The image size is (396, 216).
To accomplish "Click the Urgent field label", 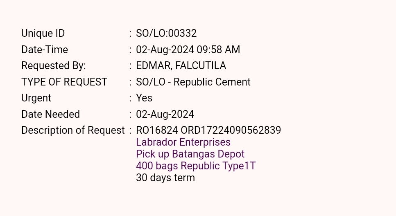I will [36, 98].
